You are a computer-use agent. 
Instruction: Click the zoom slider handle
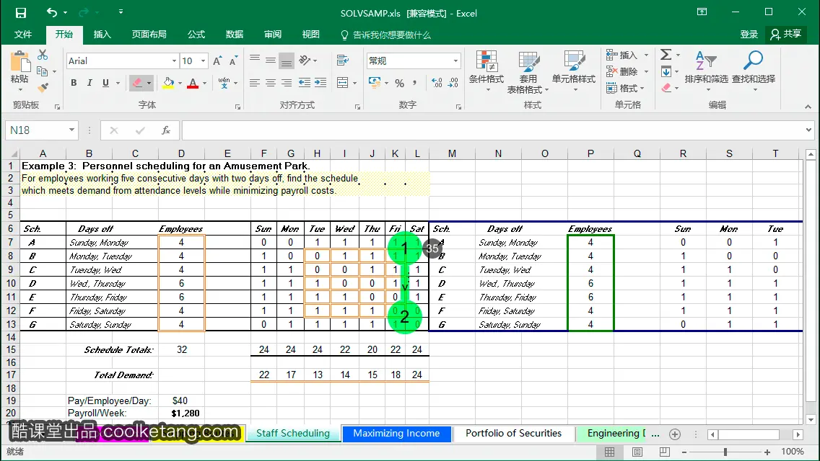pyautogui.click(x=725, y=452)
